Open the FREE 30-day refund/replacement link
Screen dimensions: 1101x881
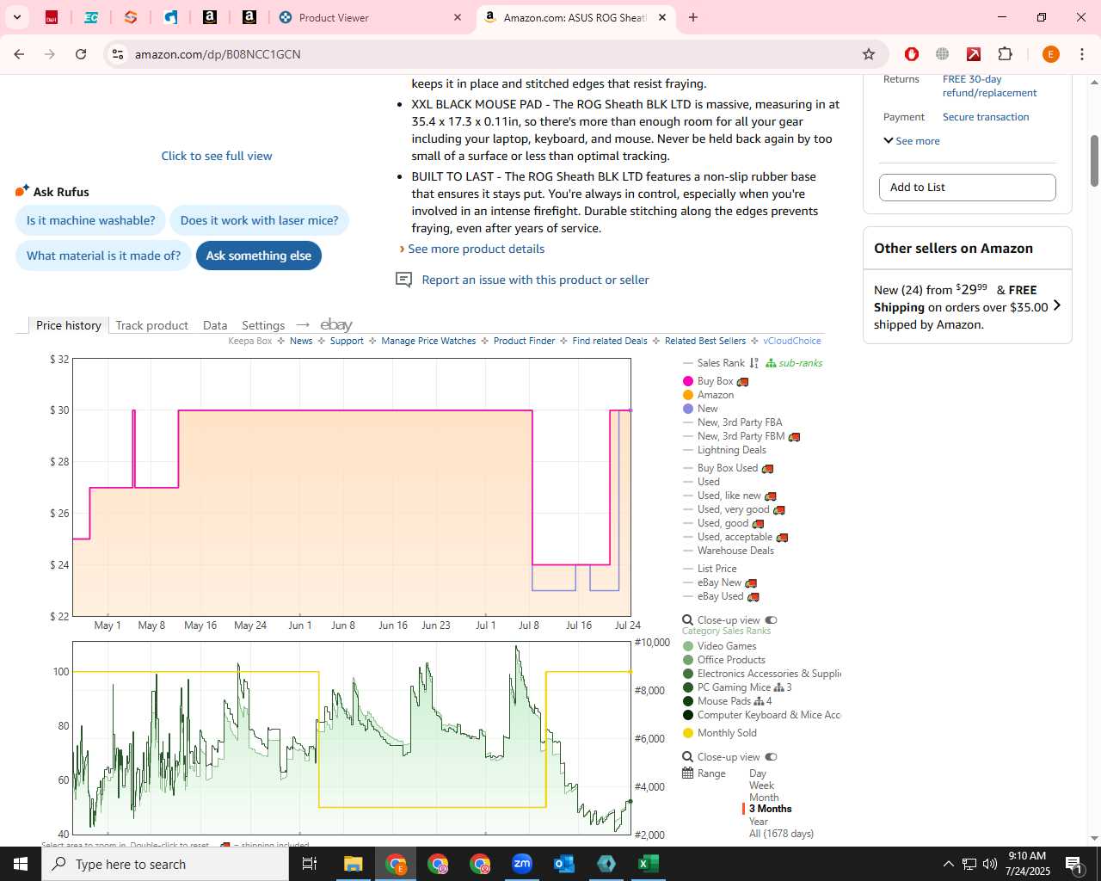pyautogui.click(x=989, y=86)
